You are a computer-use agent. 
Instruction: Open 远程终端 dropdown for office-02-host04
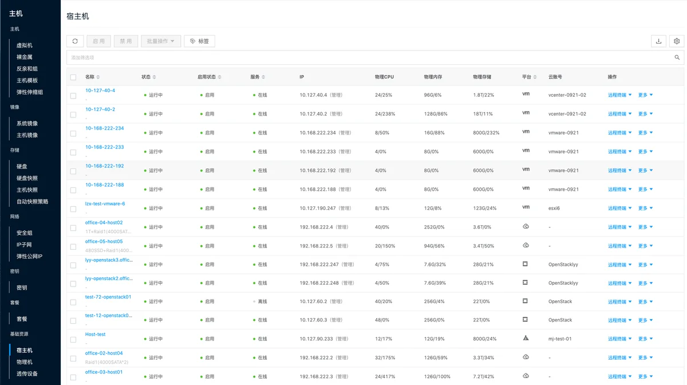coord(619,358)
